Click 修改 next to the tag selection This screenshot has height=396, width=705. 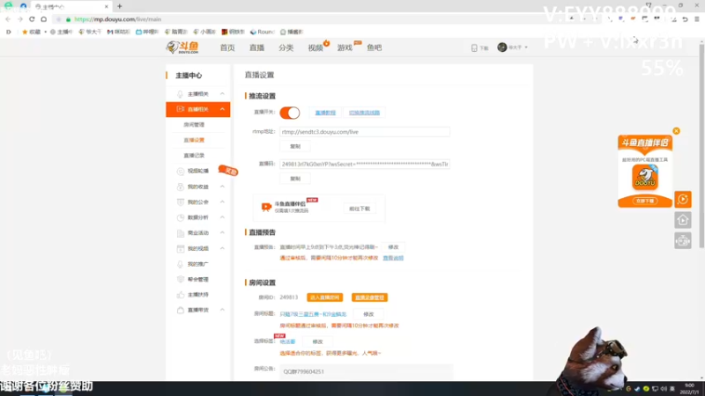(x=317, y=341)
